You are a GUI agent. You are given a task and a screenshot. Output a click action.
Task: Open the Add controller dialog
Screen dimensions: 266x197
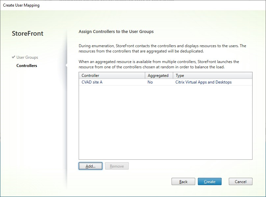[90, 166]
